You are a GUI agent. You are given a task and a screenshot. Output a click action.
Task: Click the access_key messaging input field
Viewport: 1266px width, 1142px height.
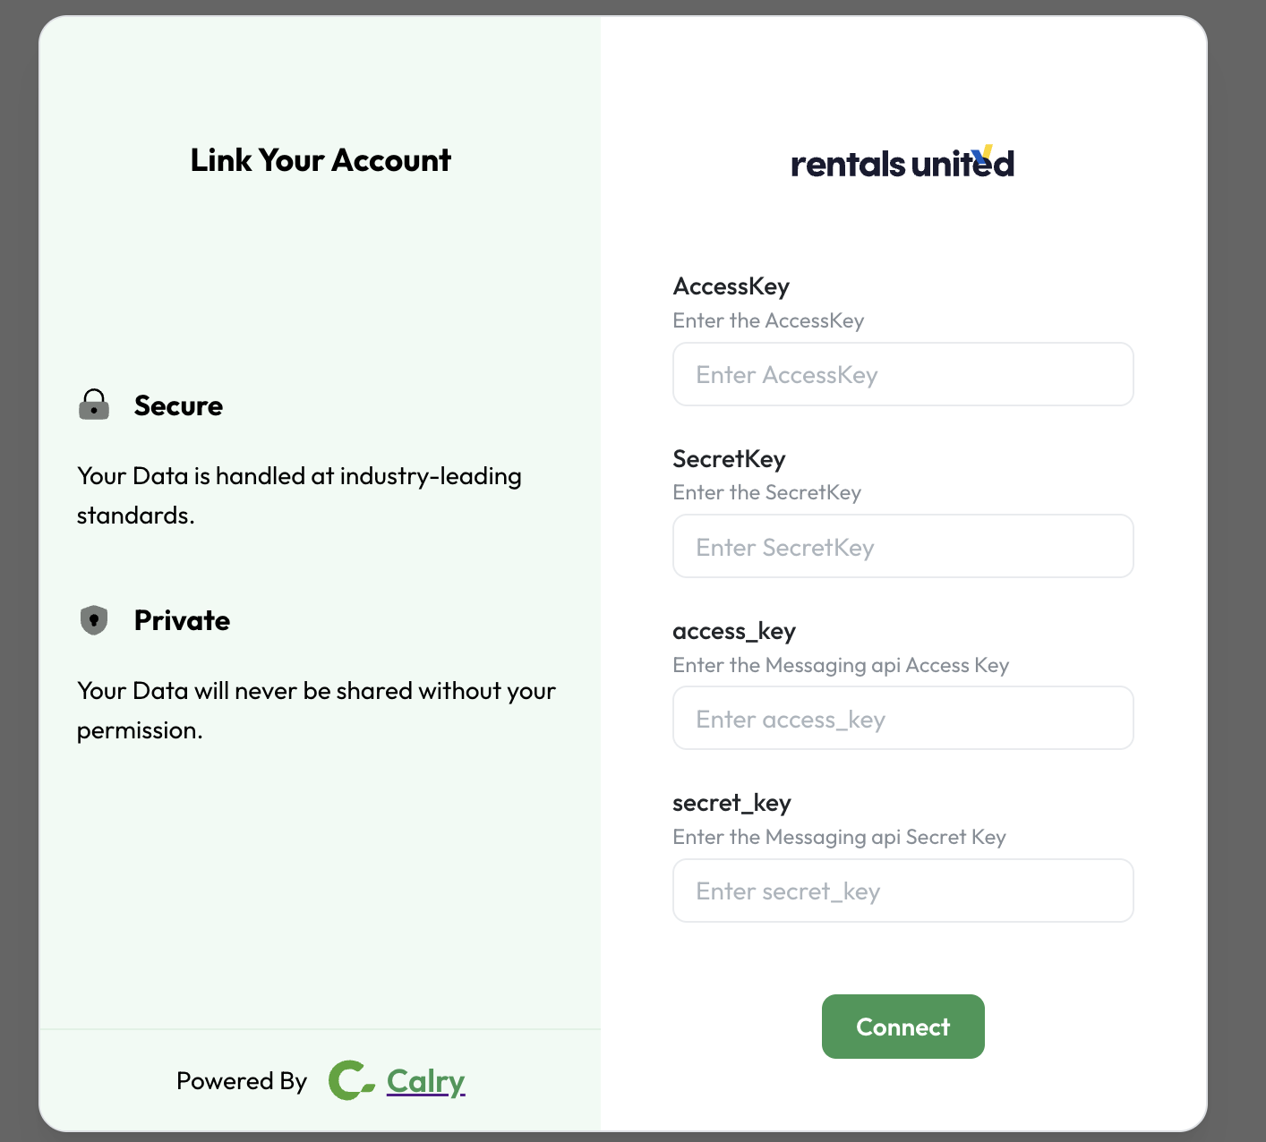coord(902,718)
